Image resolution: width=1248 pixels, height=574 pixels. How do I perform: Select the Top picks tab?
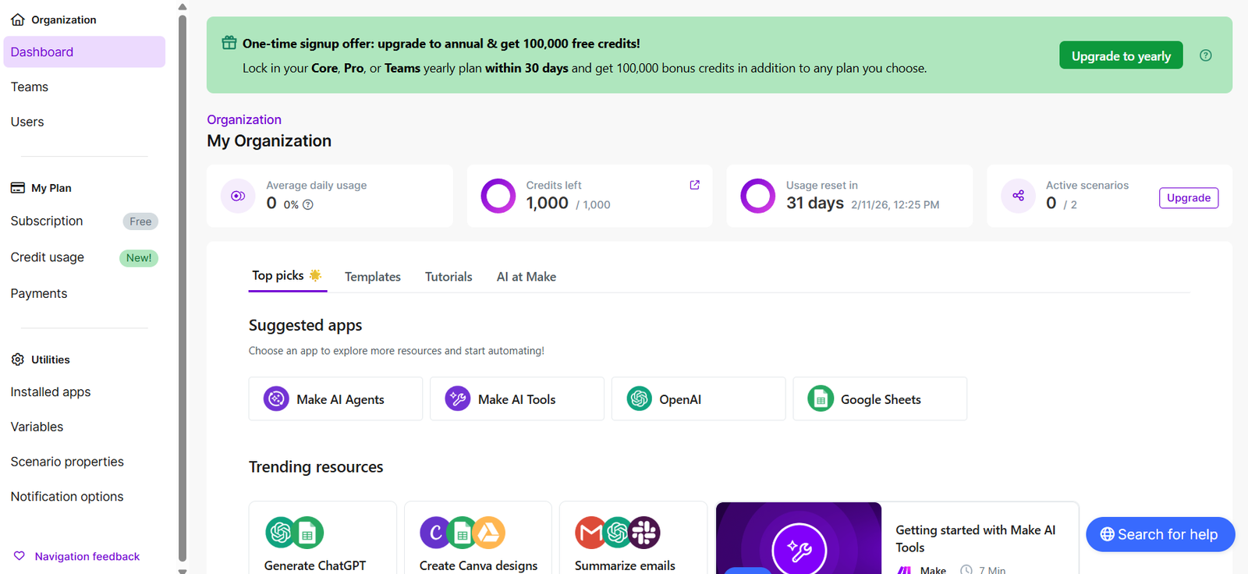pos(287,276)
